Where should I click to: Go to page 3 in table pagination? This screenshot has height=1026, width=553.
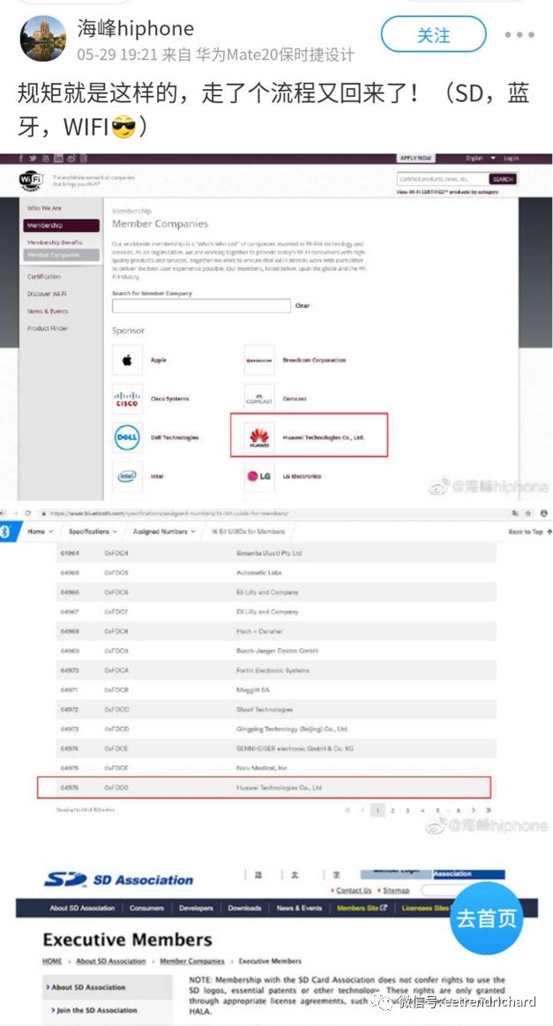407,810
